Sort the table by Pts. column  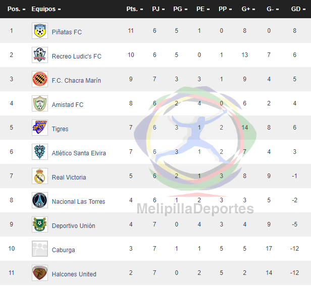click(x=135, y=9)
